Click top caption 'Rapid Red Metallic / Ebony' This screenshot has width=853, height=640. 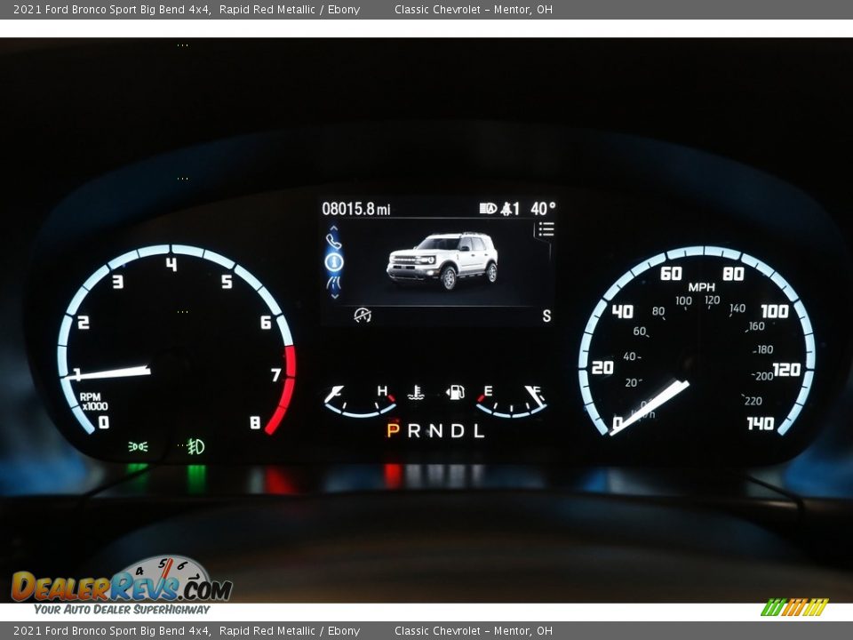[290, 9]
